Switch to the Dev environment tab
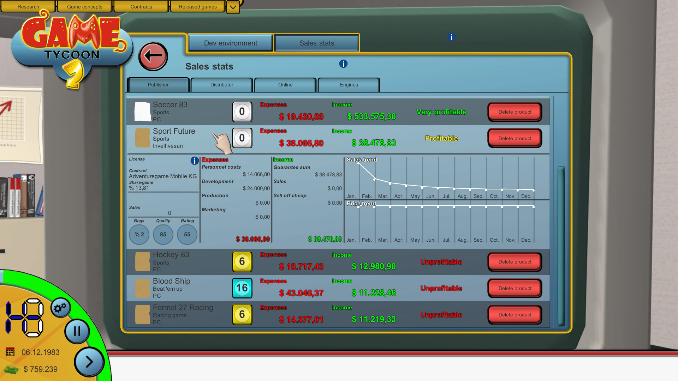Screen dimensions: 678x381 pyautogui.click(x=231, y=43)
